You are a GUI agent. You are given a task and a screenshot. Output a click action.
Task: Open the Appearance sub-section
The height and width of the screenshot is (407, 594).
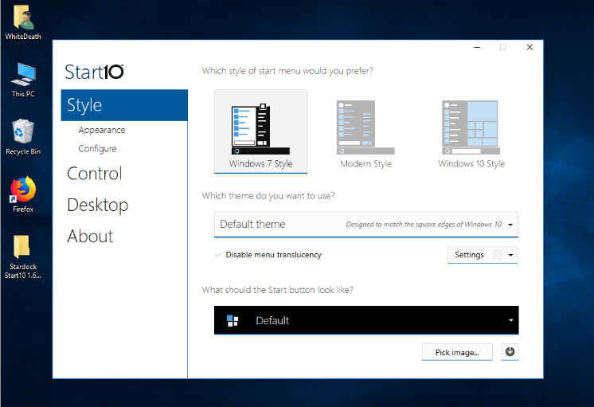(x=102, y=130)
